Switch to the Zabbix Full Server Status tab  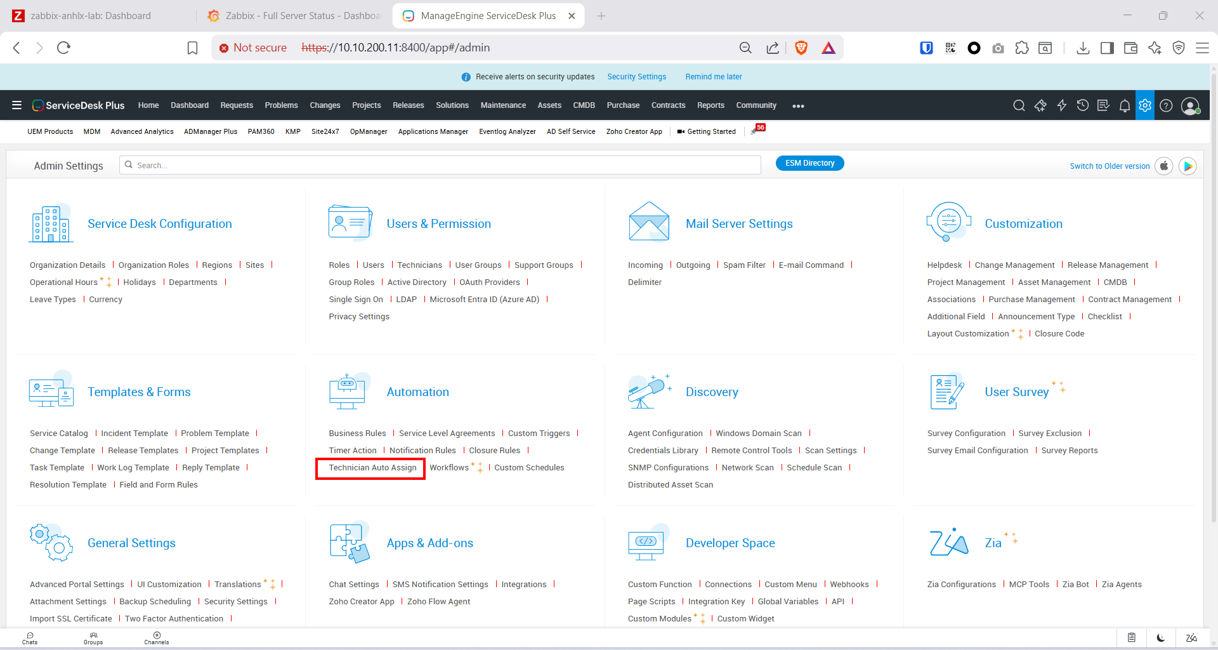tap(295, 16)
